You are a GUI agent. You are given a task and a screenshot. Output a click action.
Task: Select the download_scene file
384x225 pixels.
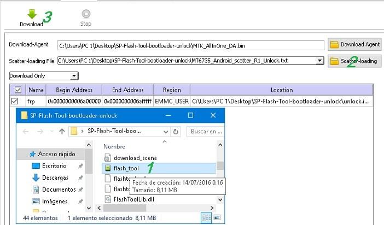point(135,158)
